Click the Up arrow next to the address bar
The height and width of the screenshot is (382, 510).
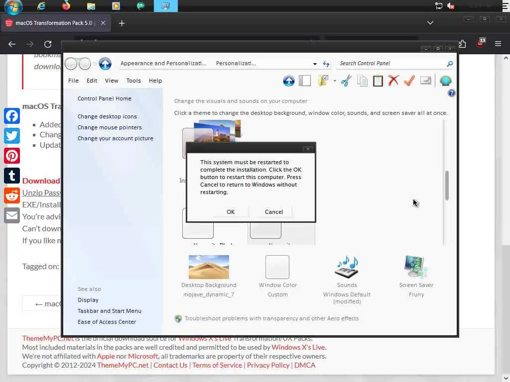coord(105,64)
